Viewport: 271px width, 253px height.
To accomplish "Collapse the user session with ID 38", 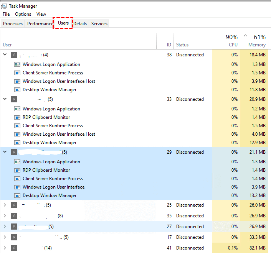I will coord(5,55).
